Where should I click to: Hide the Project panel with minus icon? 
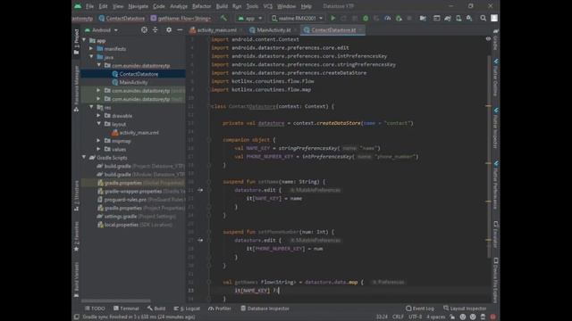(x=180, y=29)
